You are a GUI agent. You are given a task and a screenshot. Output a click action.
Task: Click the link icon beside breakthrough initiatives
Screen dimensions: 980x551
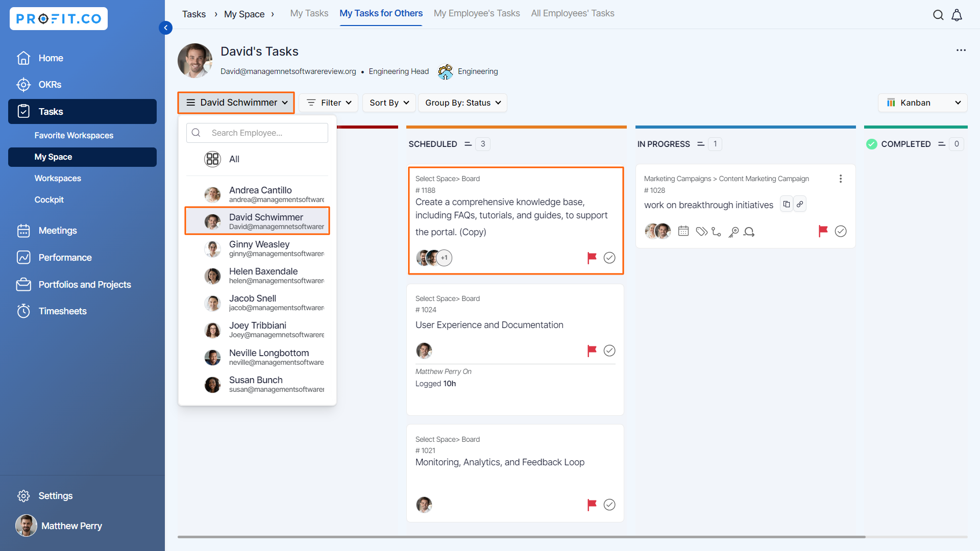point(800,204)
